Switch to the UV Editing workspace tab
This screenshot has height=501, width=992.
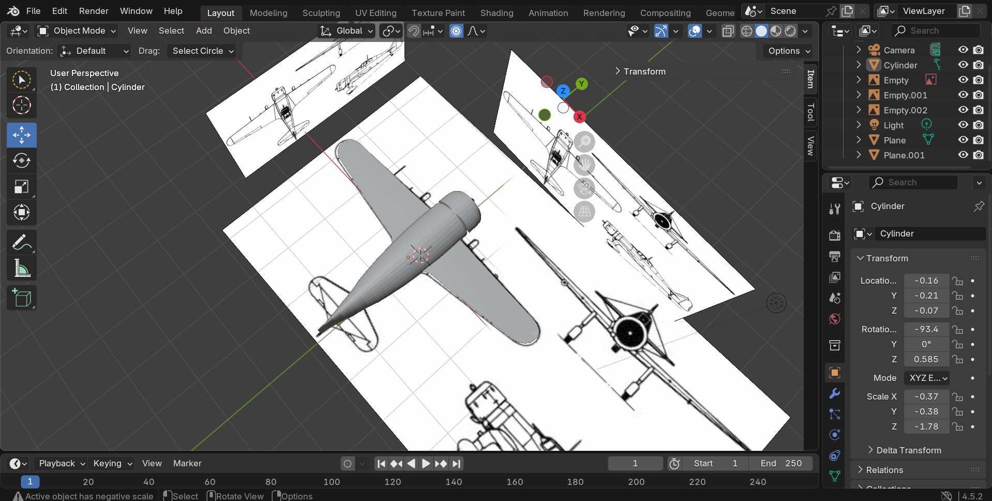[376, 13]
